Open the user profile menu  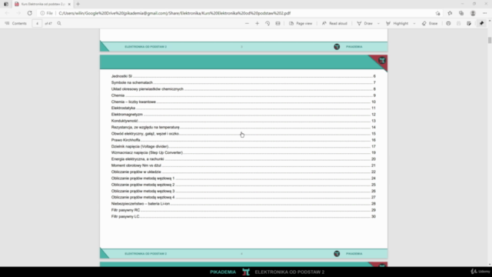point(473,13)
